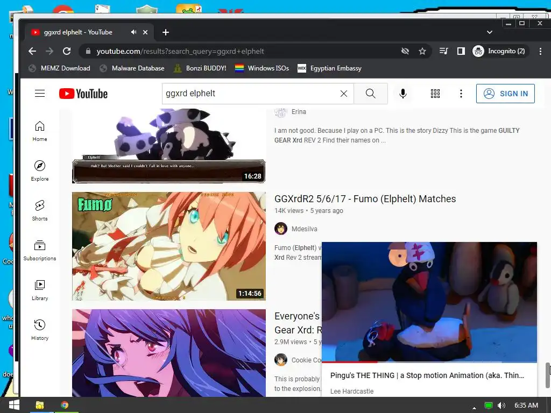Viewport: 551px width, 413px height.
Task: Open the Fumo matches video thumbnail
Action: [168, 246]
